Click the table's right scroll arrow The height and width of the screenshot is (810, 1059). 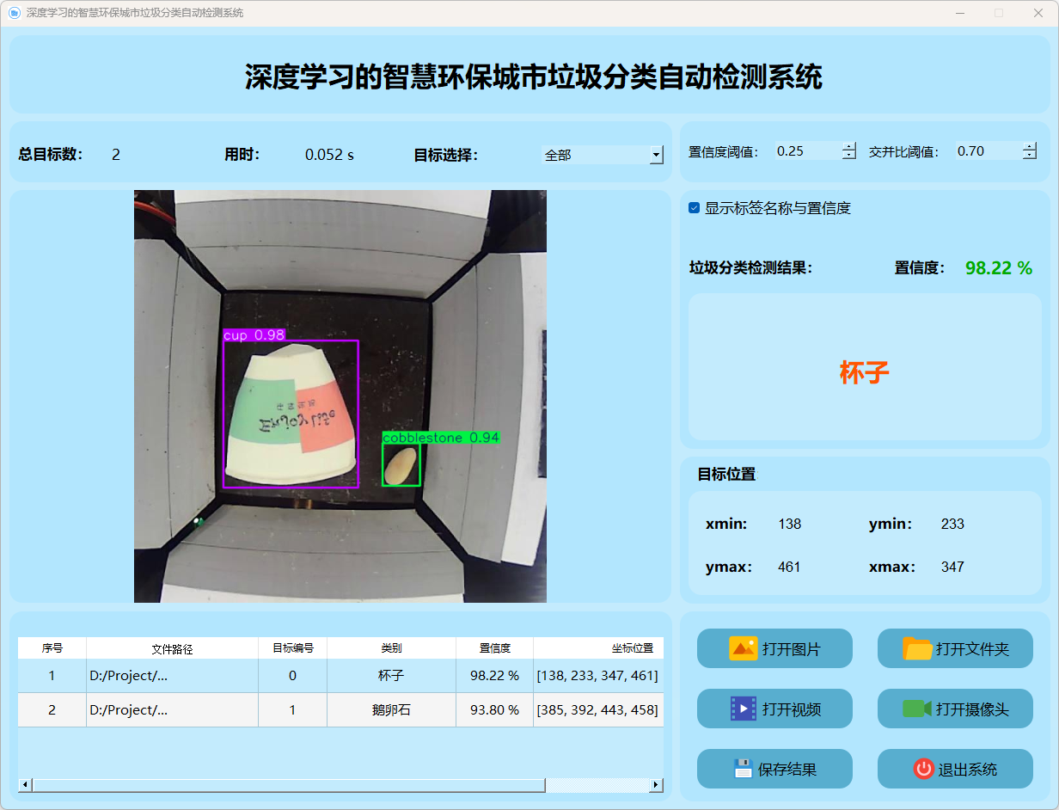click(657, 785)
